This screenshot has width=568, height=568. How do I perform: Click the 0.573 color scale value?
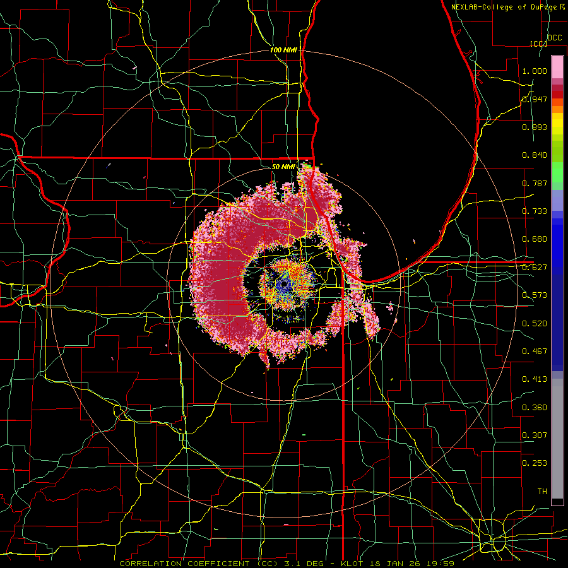coord(535,295)
